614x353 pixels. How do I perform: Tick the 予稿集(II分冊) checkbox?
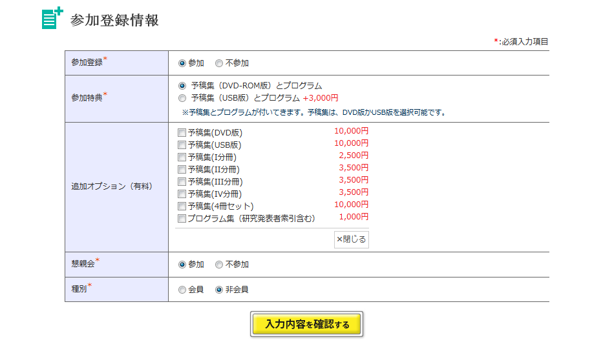pyautogui.click(x=182, y=170)
